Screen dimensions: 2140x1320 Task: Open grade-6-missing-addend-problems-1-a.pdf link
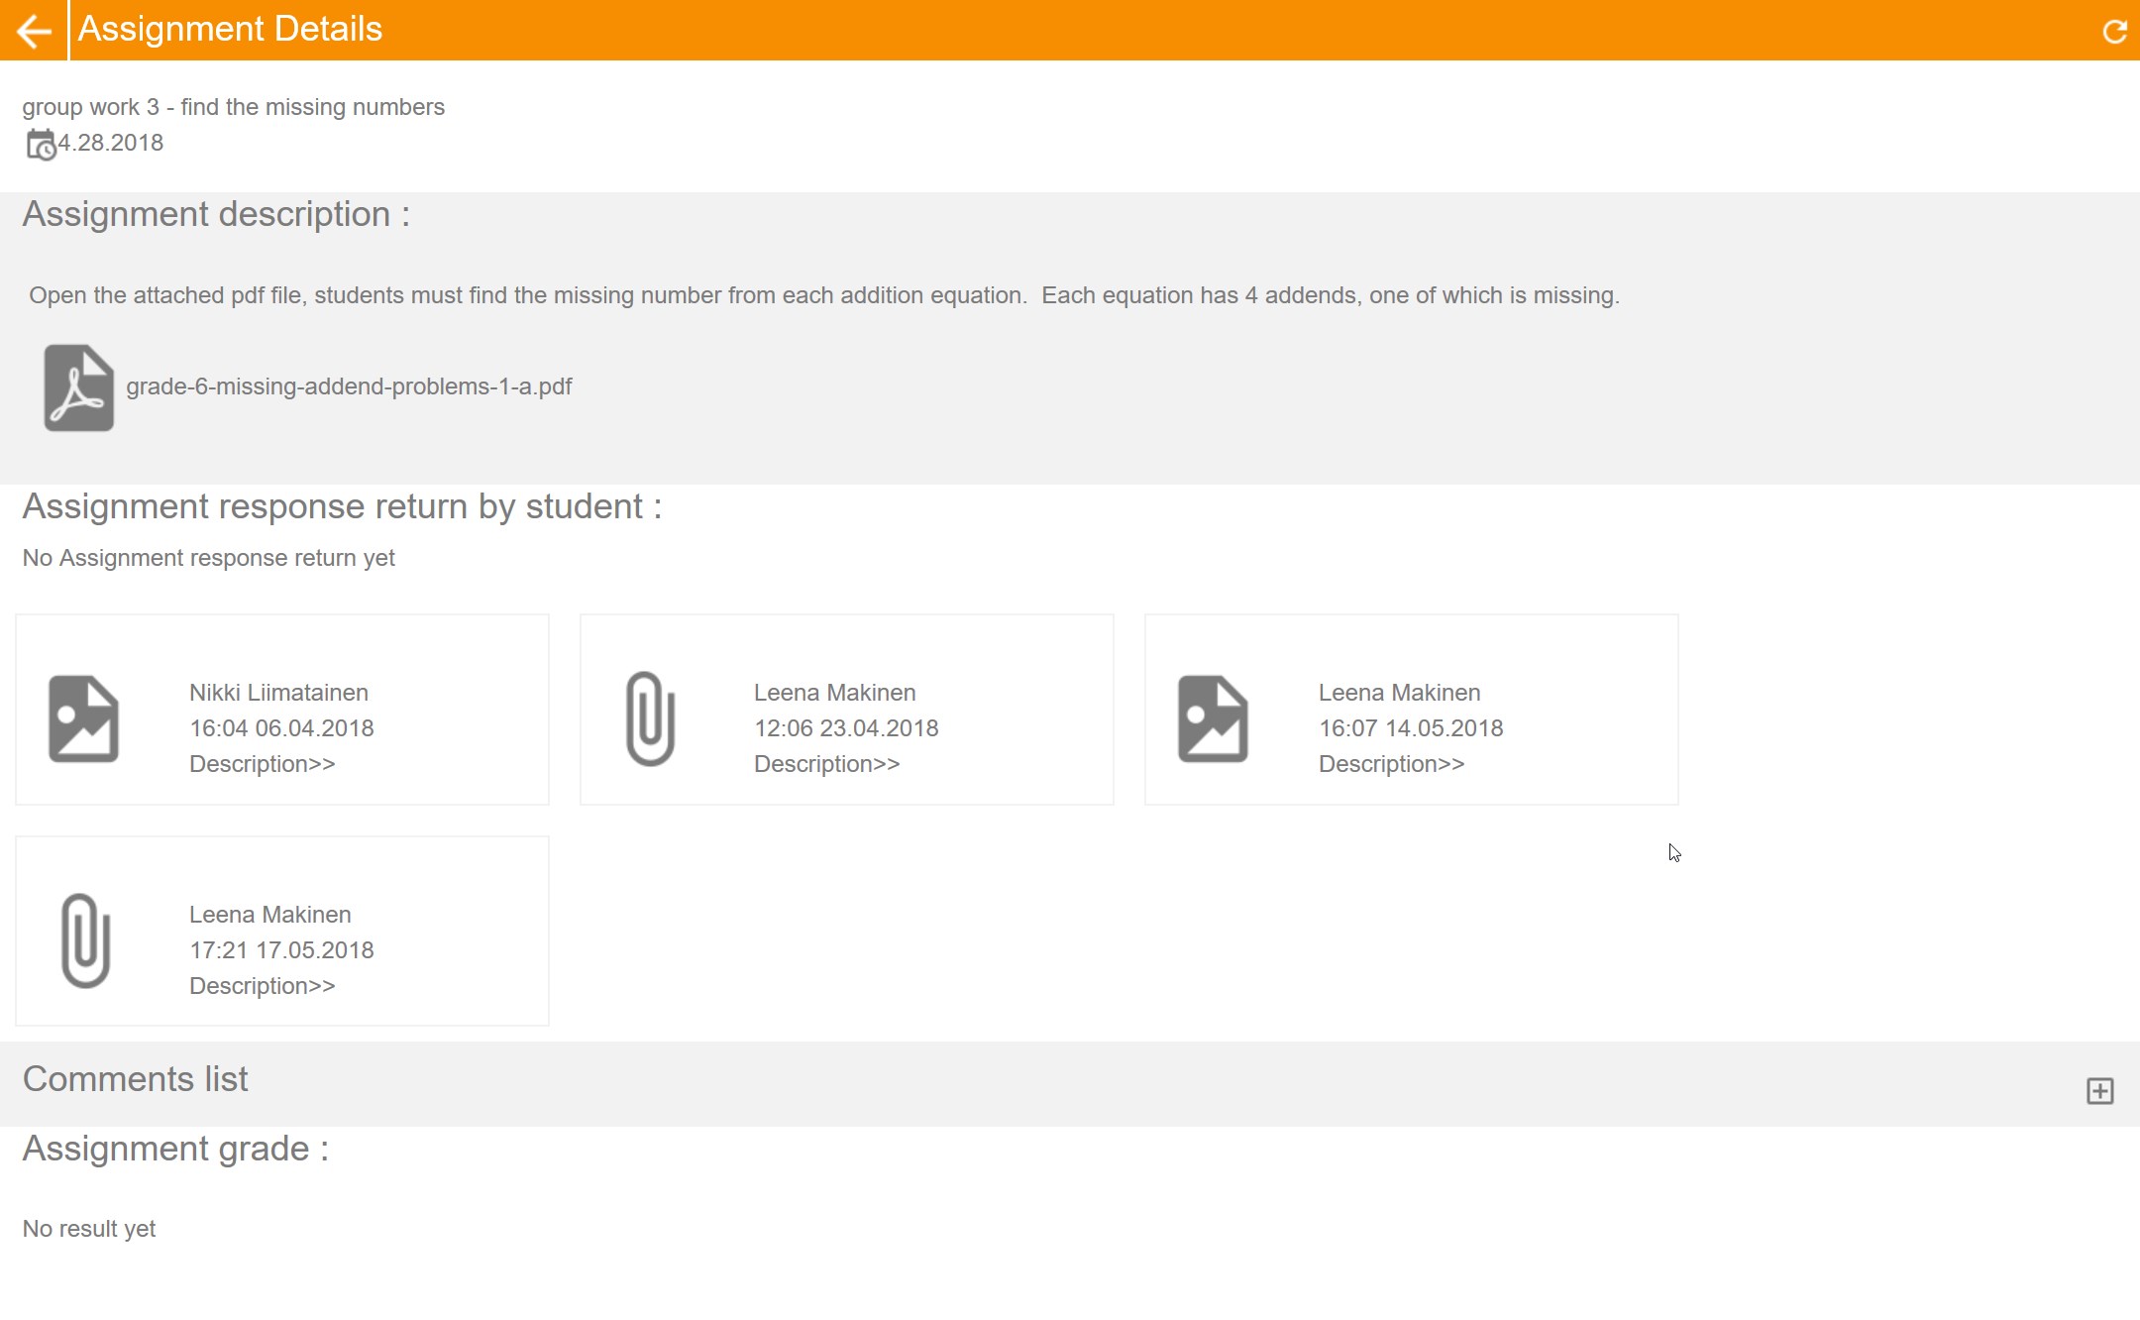pos(349,386)
